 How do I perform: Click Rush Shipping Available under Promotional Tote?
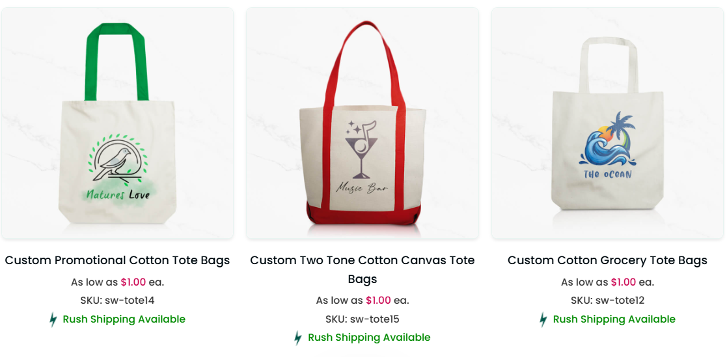[x=124, y=319]
